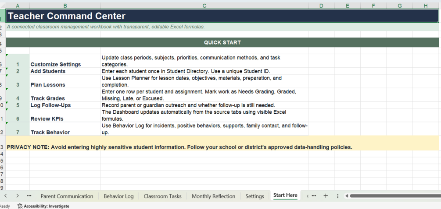441x209 pixels.
Task: Select the Review KPIs cell
Action: pyautogui.click(x=65, y=115)
